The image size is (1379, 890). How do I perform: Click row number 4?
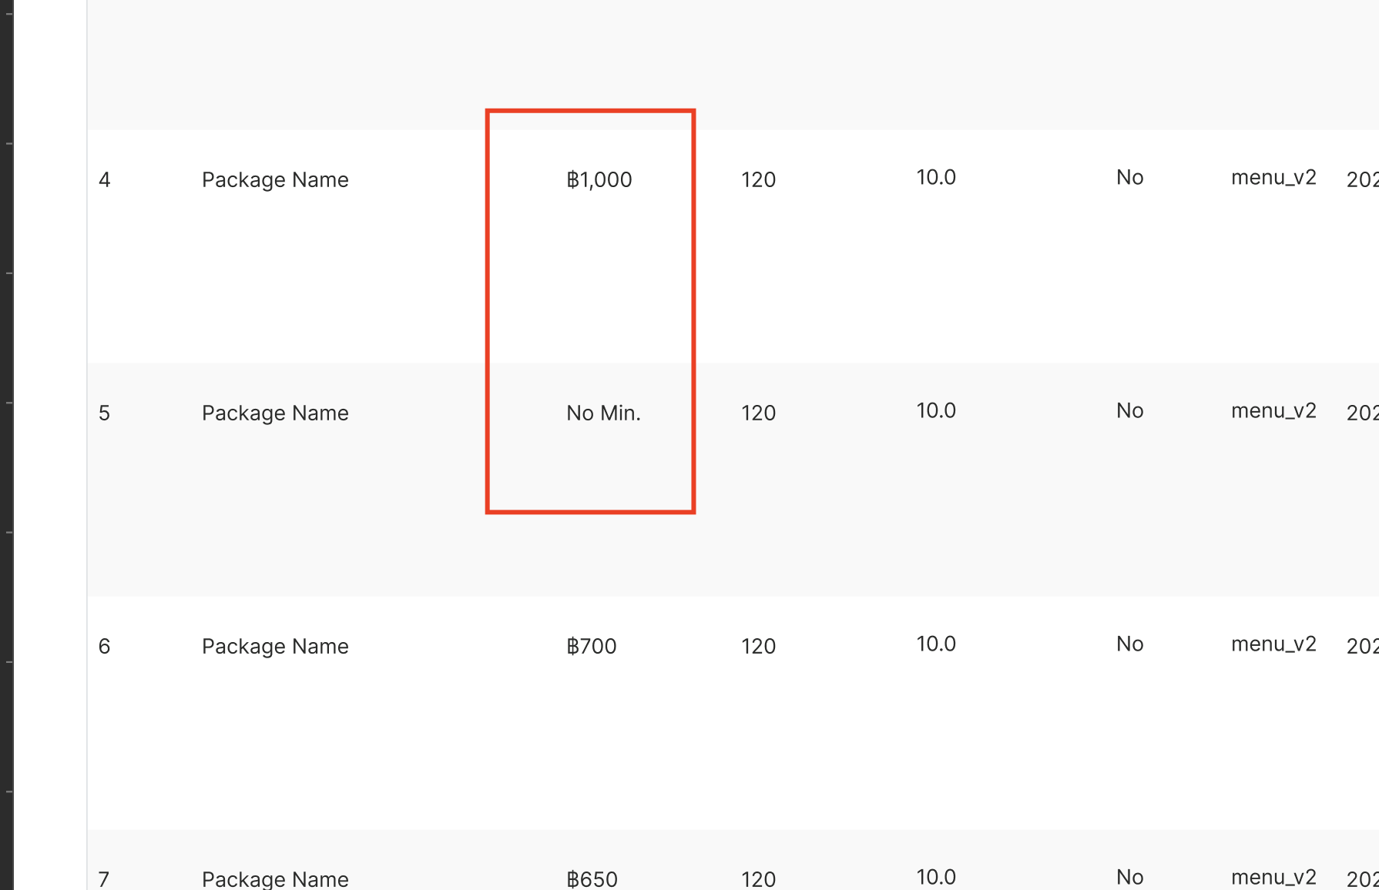tap(105, 179)
